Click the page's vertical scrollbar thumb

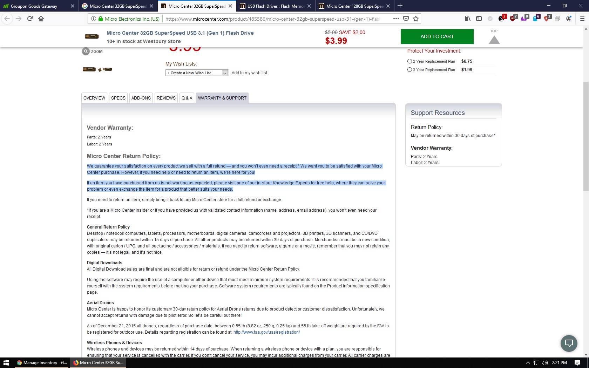586,137
